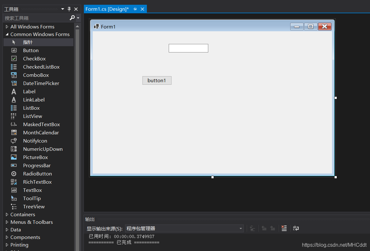Pick the ToolTip control icon
This screenshot has width=370, height=251.
pyautogui.click(x=14, y=199)
